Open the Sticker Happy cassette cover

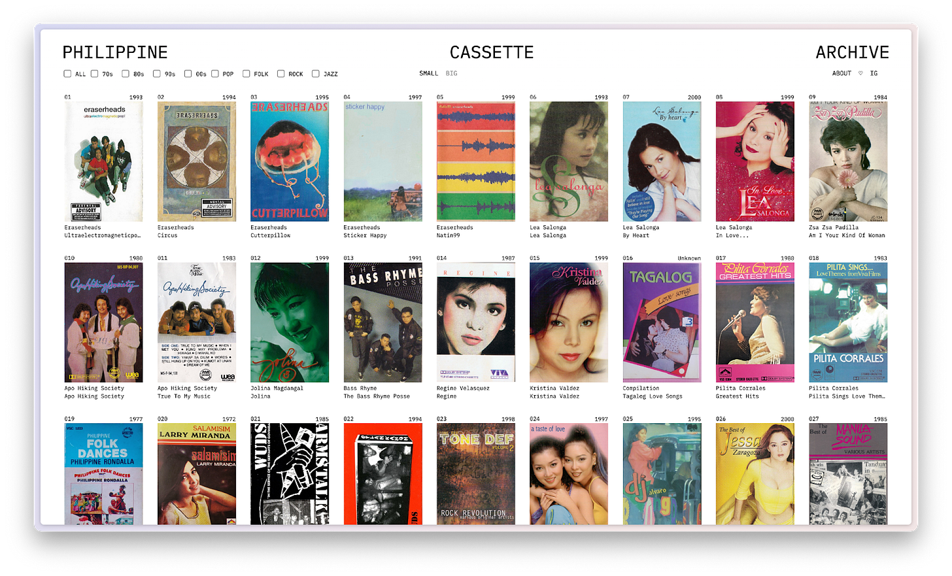click(x=382, y=161)
